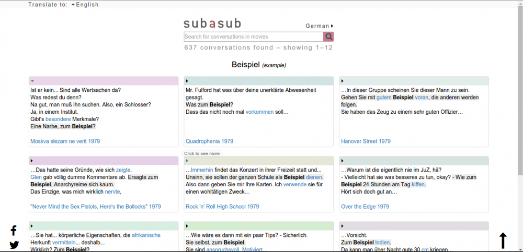Open the Translate to English dropdown
523x252 pixels.
(x=87, y=5)
